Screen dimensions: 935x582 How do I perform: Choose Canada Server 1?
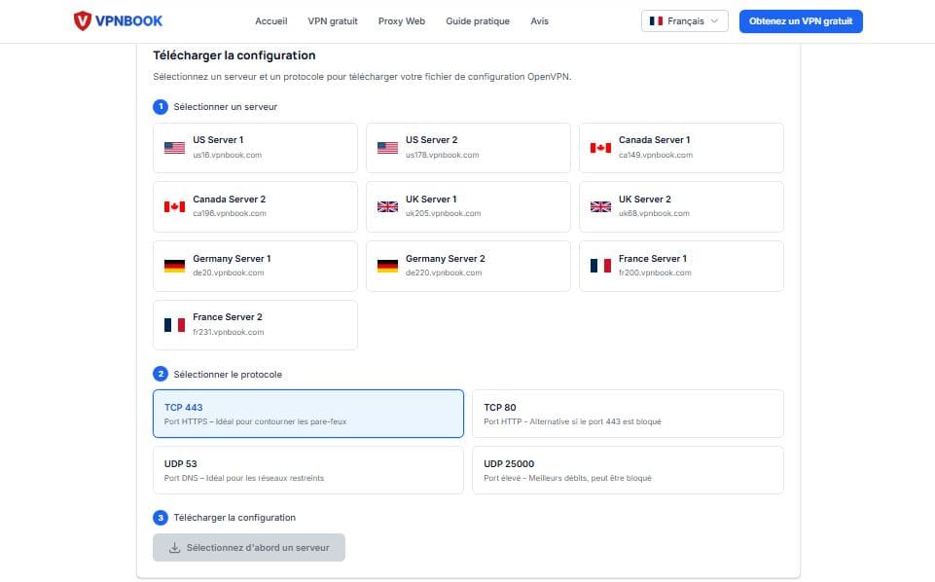(682, 148)
